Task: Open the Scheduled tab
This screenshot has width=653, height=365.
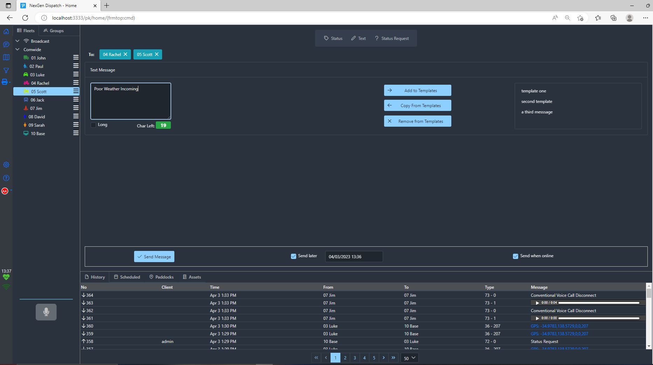Action: 127,277
